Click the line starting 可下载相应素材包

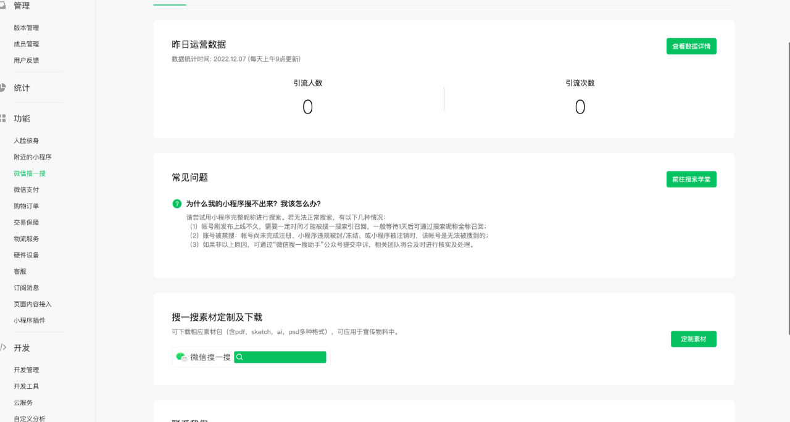[286, 332]
